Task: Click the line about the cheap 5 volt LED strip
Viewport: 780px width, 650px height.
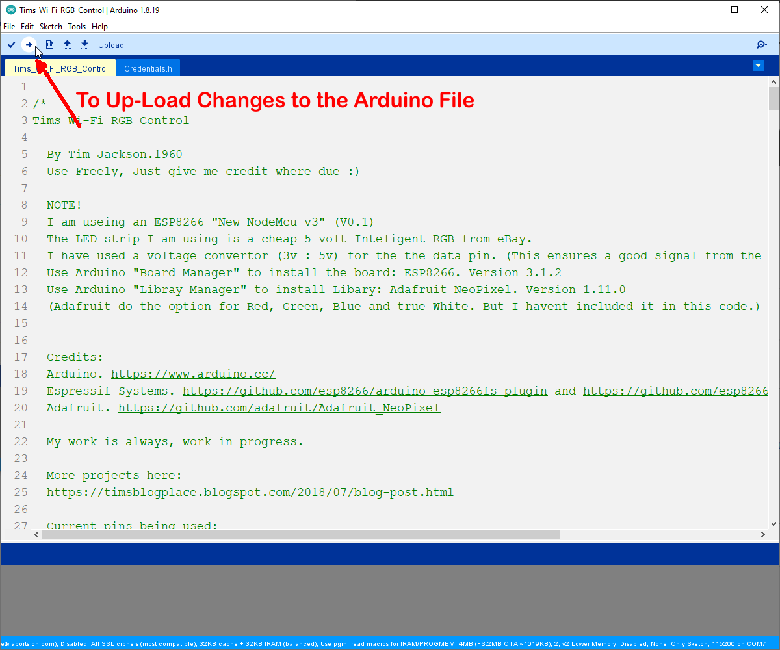Action: click(x=289, y=239)
